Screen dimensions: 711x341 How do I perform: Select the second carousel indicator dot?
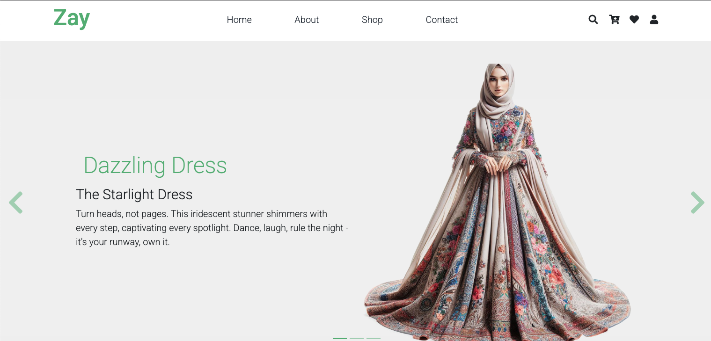tap(357, 338)
